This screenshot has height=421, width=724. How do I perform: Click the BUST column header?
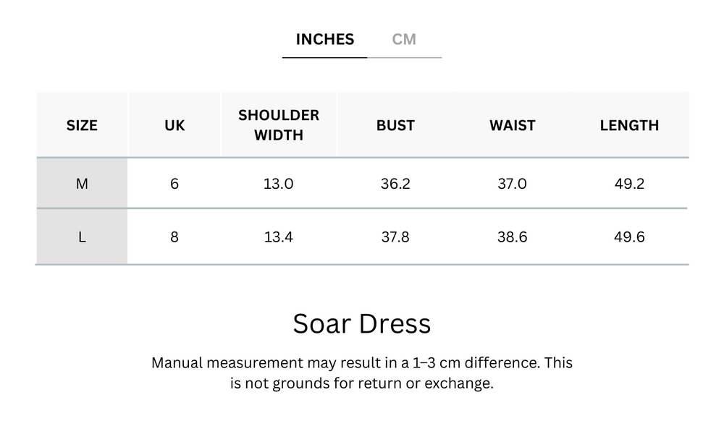click(x=395, y=124)
